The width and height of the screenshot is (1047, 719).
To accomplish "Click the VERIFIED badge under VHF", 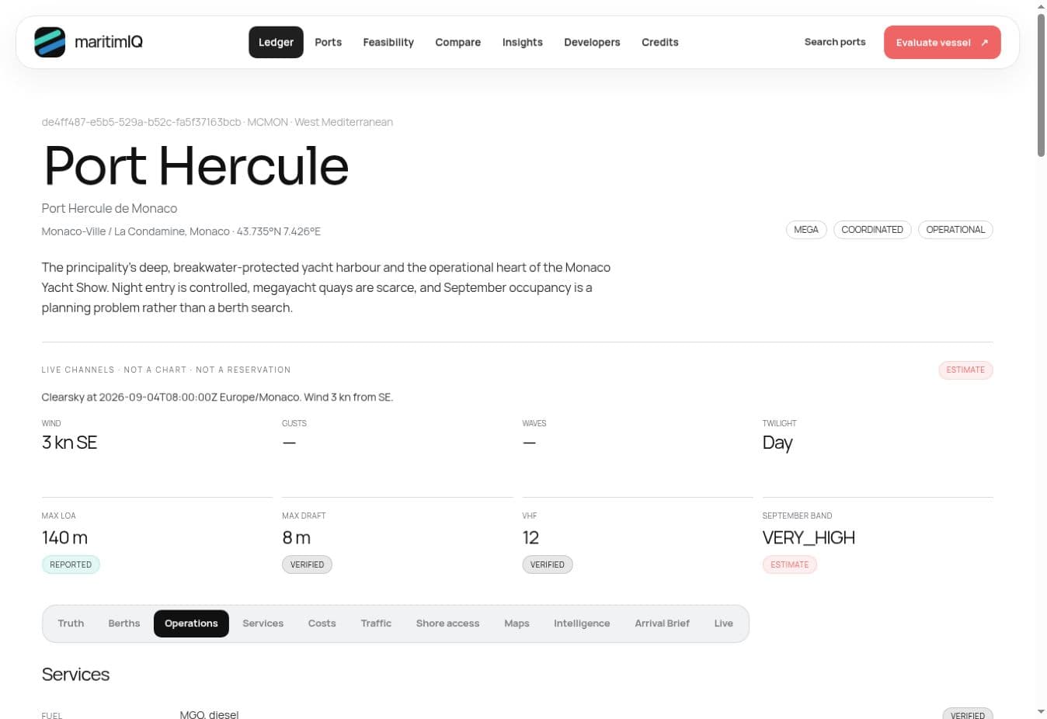I will pyautogui.click(x=548, y=564).
